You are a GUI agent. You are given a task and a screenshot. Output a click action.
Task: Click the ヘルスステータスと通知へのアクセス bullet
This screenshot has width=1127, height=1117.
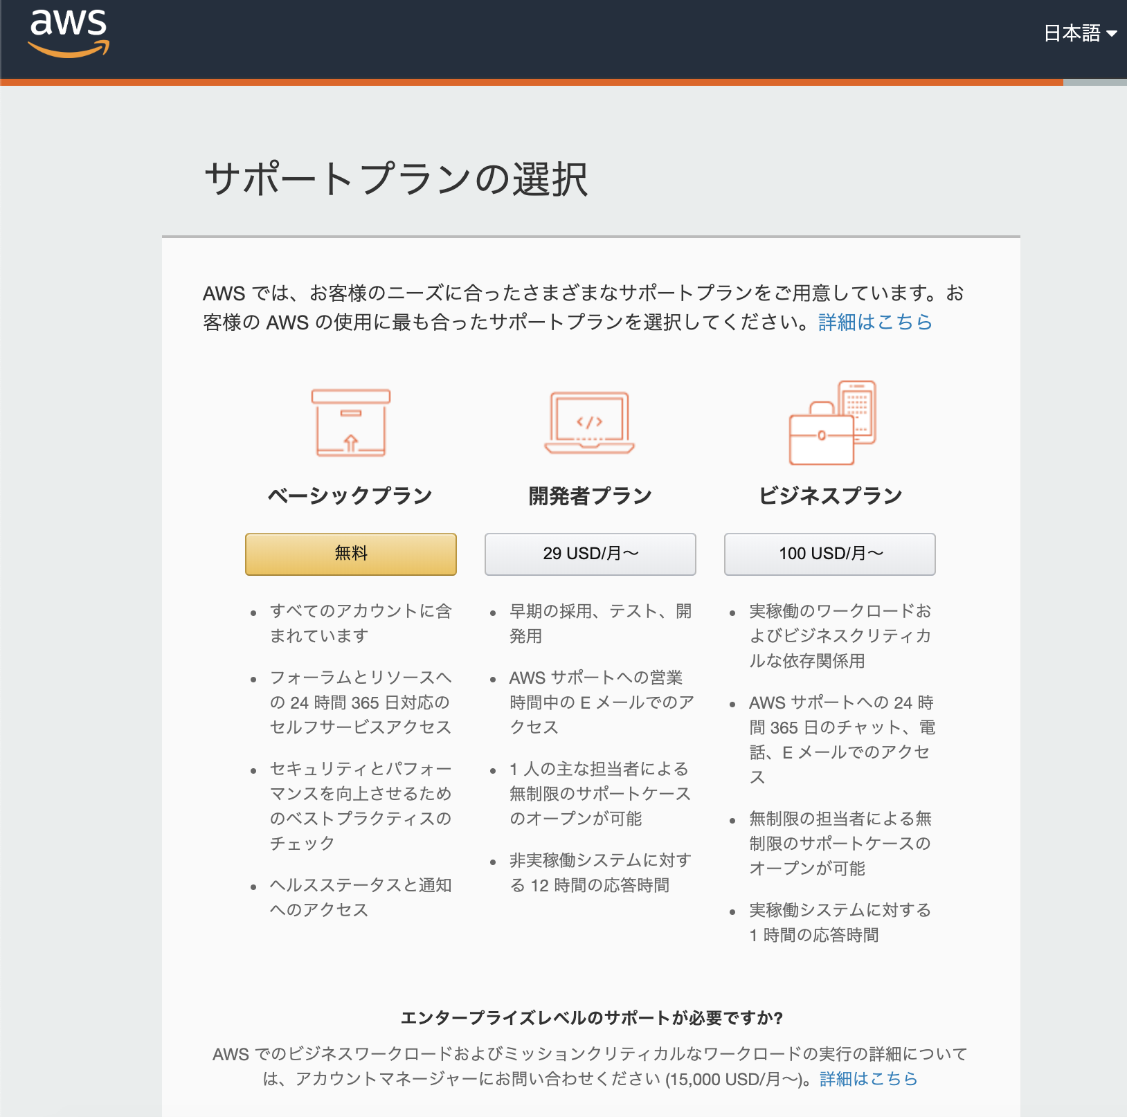coord(361,898)
